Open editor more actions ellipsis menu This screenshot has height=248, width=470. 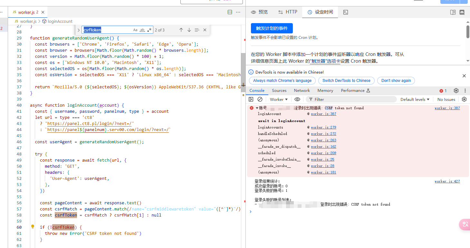coord(238,12)
